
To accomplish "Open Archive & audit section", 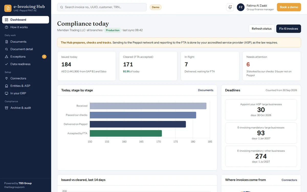I will [x=26, y=108].
